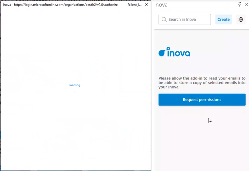The height and width of the screenshot is (171, 249).
Task: Close the Microsoft login dialog window
Action: tap(147, 4)
